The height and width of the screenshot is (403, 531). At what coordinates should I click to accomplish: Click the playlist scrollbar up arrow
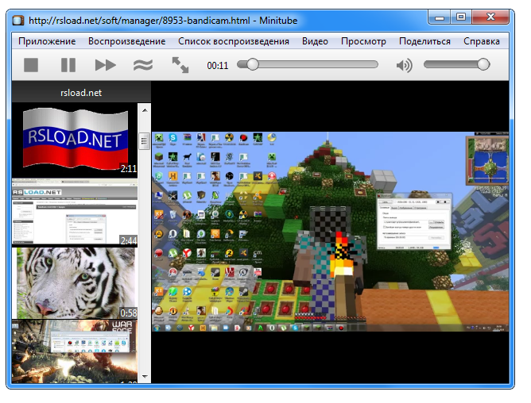point(145,110)
